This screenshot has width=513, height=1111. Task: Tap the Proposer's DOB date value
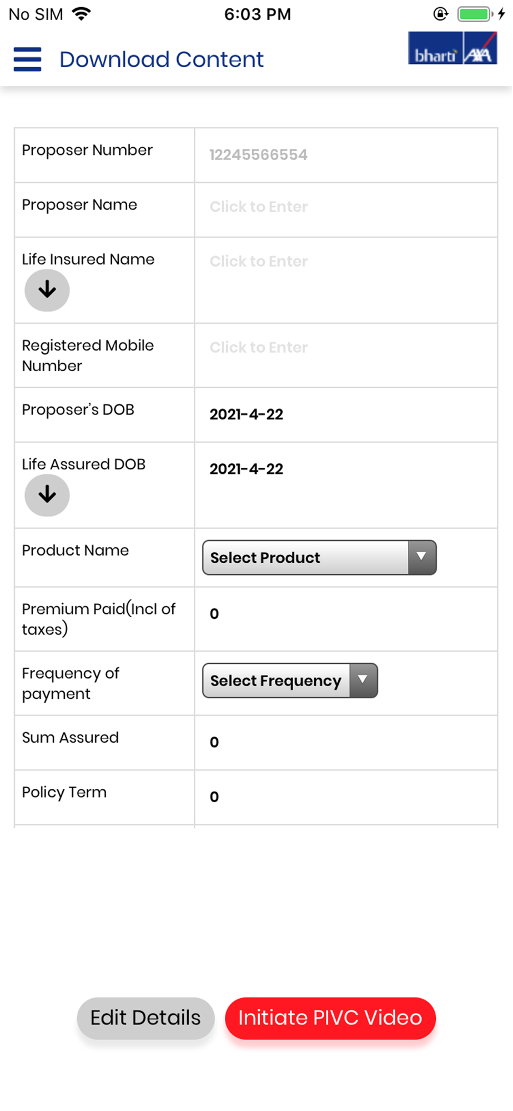tap(247, 414)
